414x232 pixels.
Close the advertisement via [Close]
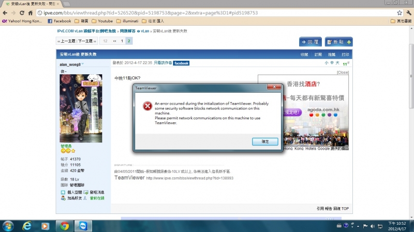tap(343, 72)
